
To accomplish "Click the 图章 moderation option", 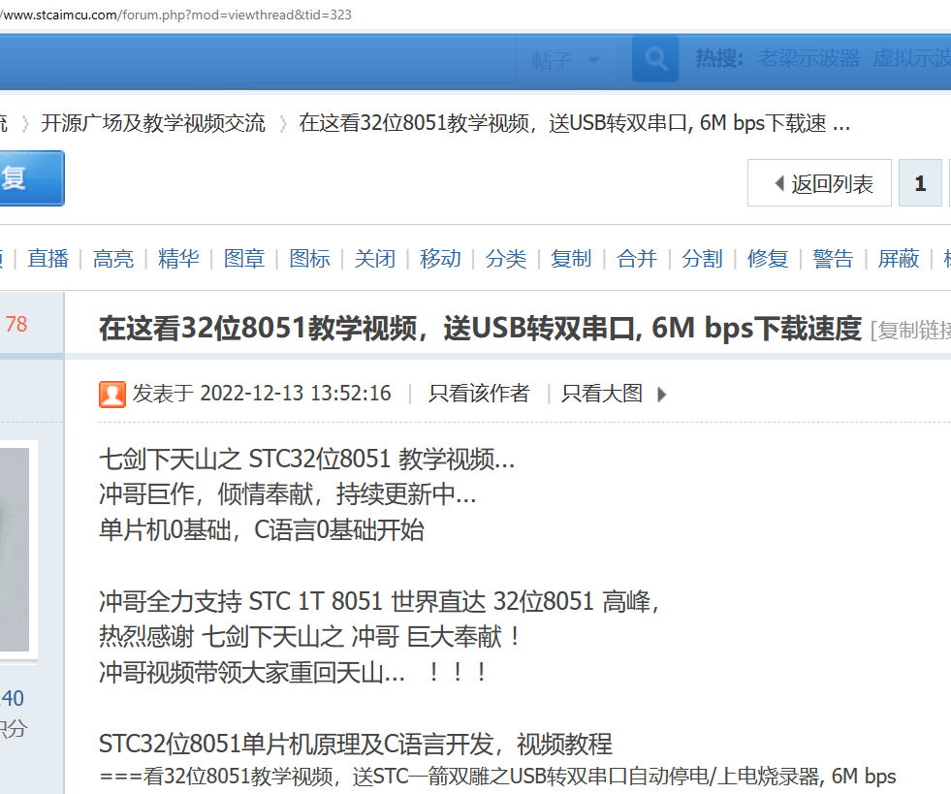I will coord(244,259).
